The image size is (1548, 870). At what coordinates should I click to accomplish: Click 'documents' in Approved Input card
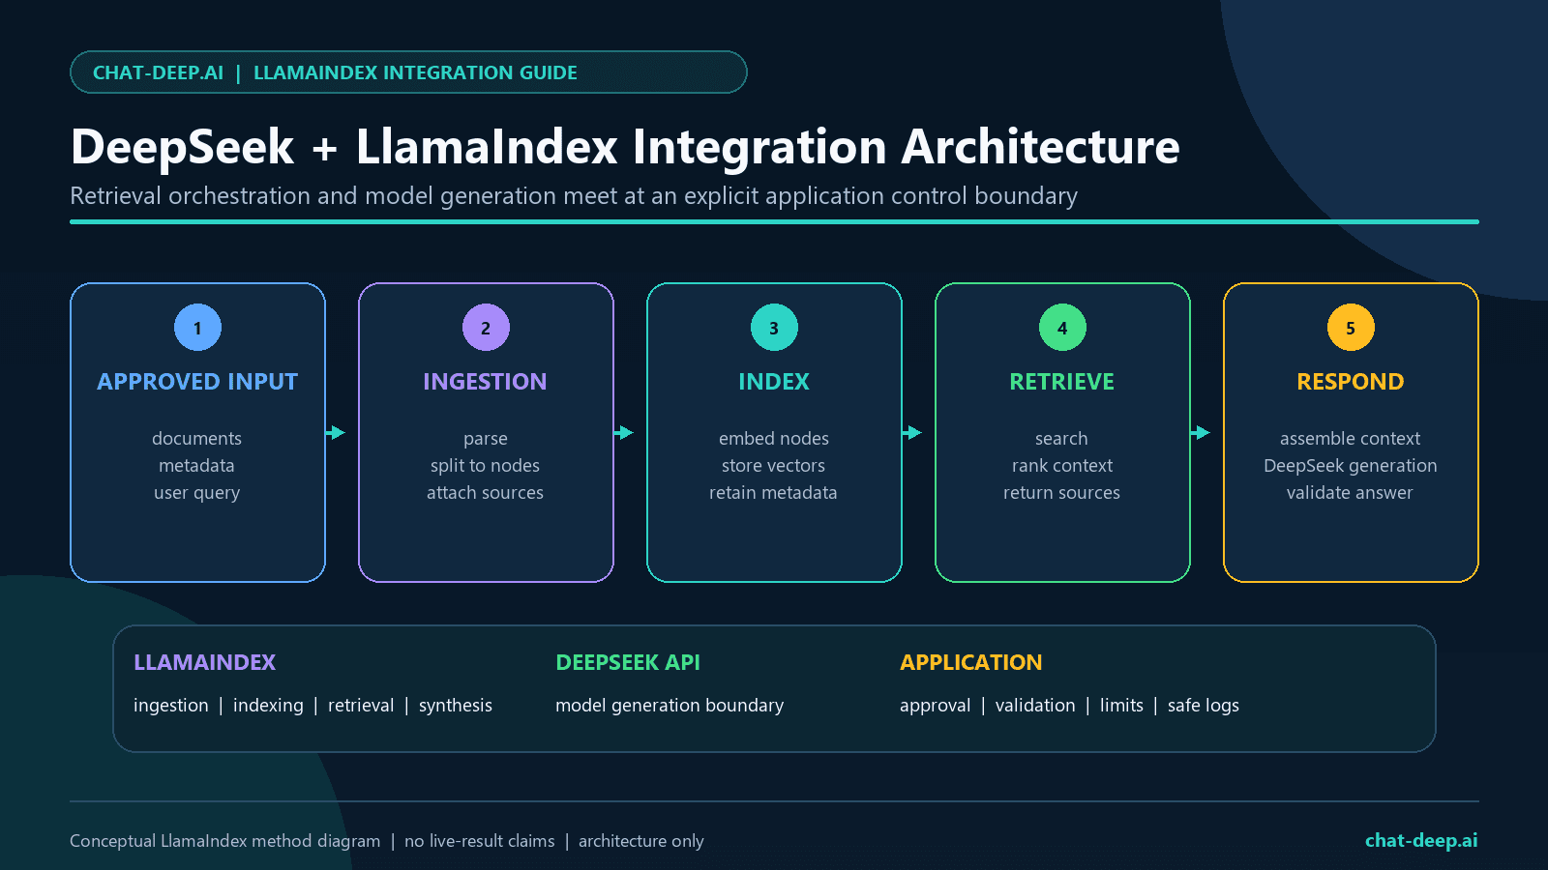click(197, 439)
